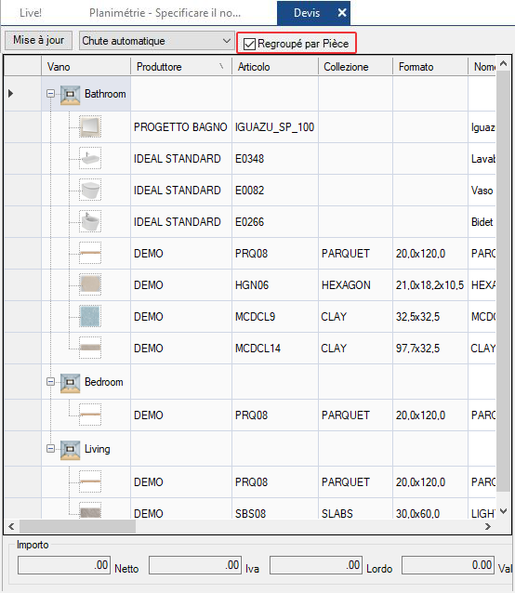Click the Lordo amount field
The image size is (515, 593).
click(x=316, y=565)
